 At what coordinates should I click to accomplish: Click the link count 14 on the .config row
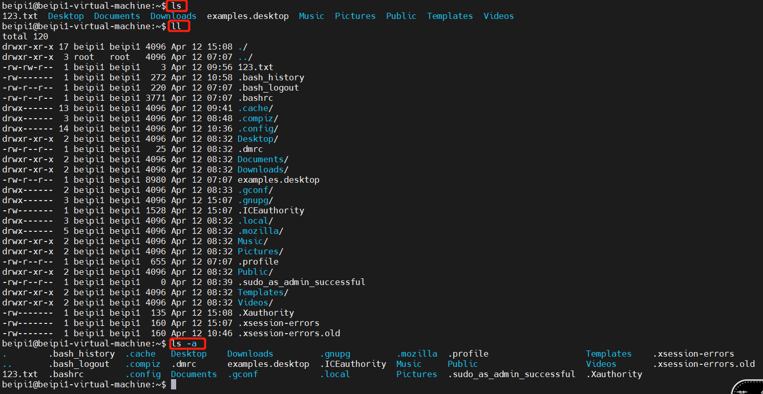[x=63, y=128]
